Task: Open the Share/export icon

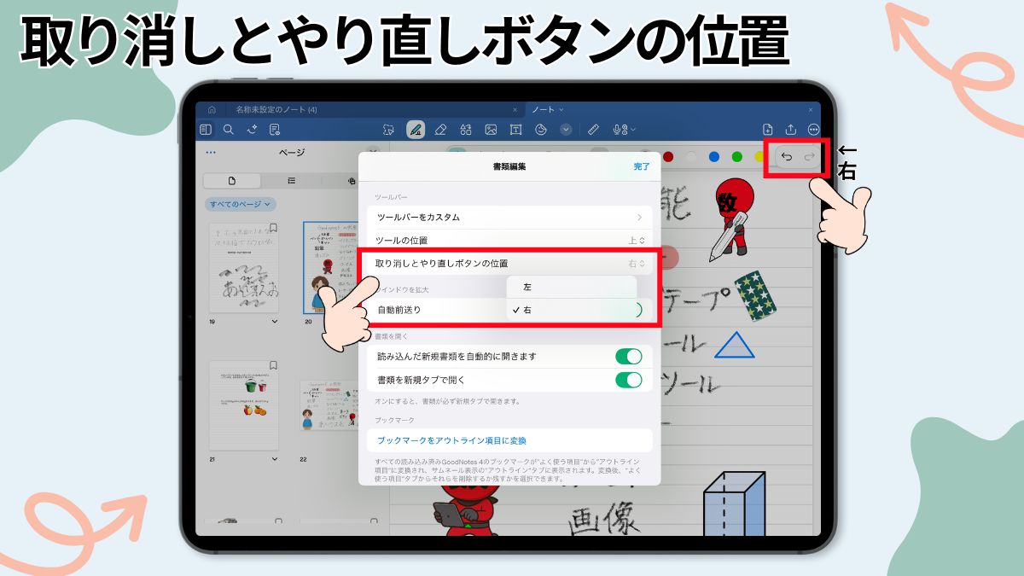Action: (x=791, y=130)
